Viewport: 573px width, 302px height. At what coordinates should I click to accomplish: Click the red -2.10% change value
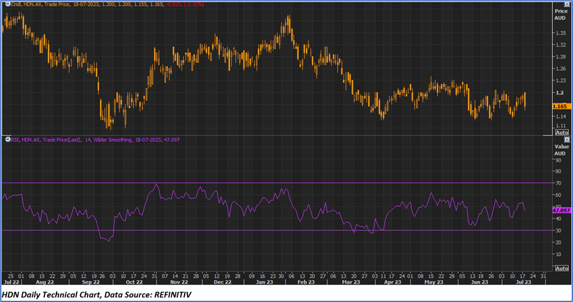(194, 4)
